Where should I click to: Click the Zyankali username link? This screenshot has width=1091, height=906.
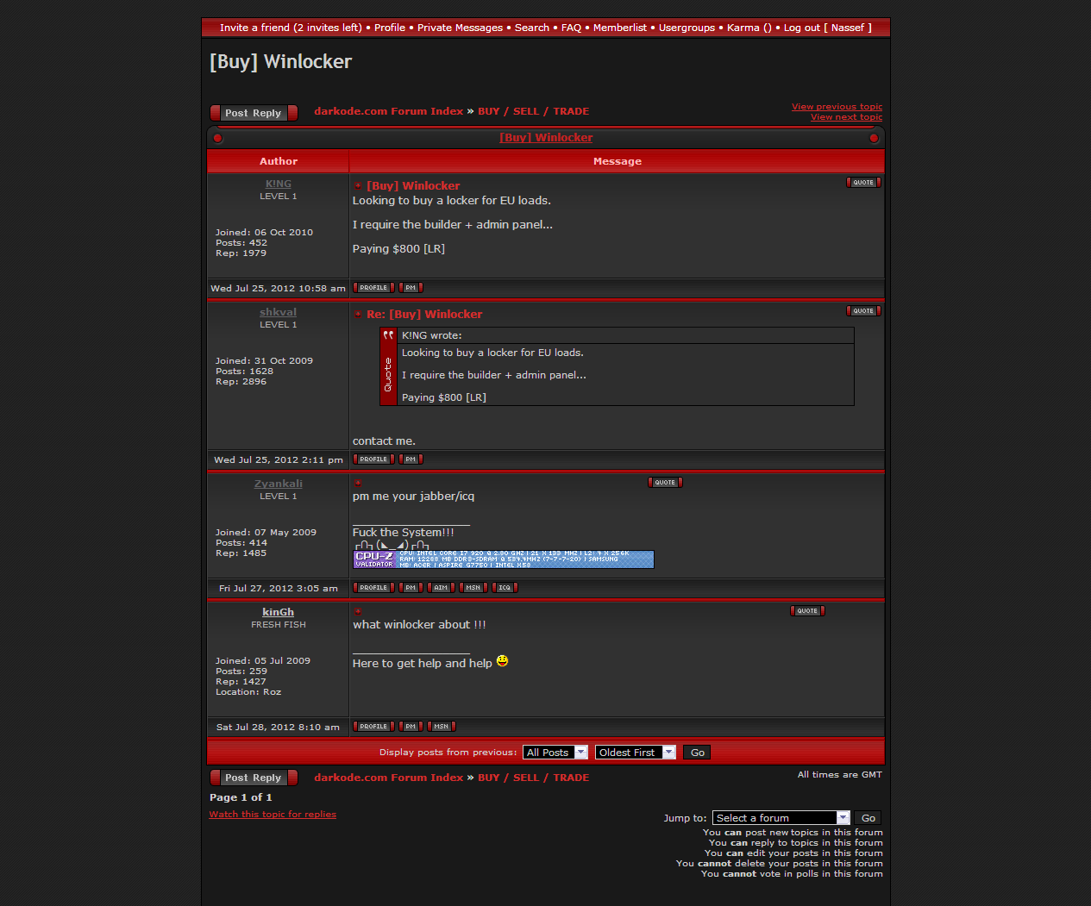pos(278,484)
